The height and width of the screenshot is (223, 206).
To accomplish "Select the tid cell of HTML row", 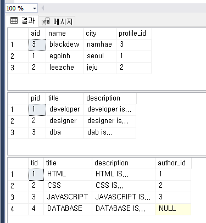I will pyautogui.click(x=36, y=174).
